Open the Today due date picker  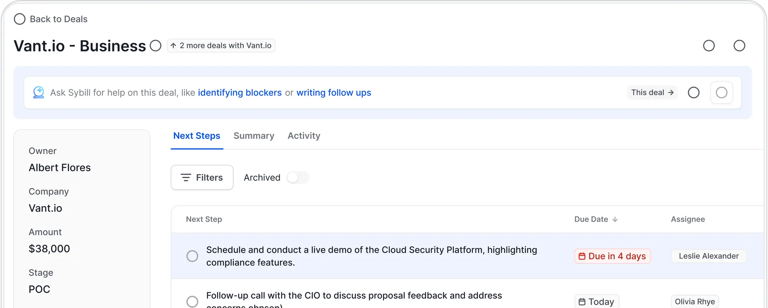597,301
